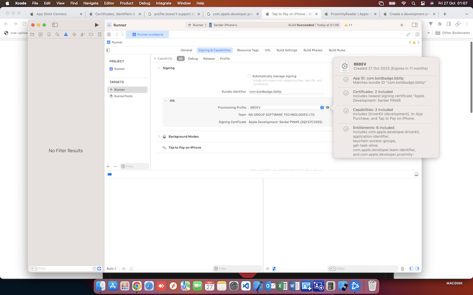This screenshot has width=473, height=295.
Task: Toggle breakpoints activation tag icon
Action: coord(110,174)
